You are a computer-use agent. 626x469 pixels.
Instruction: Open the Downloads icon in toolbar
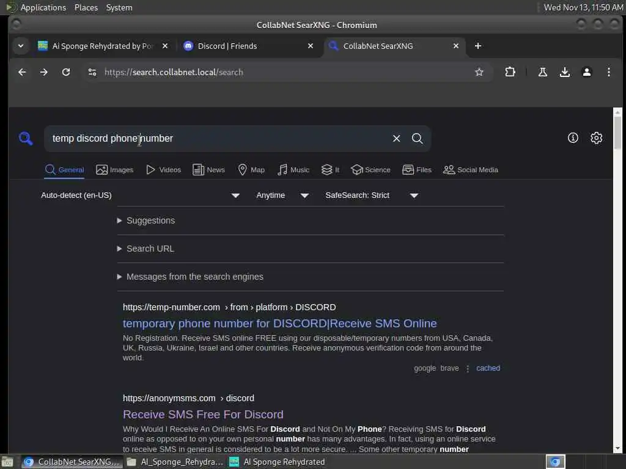[x=564, y=72]
